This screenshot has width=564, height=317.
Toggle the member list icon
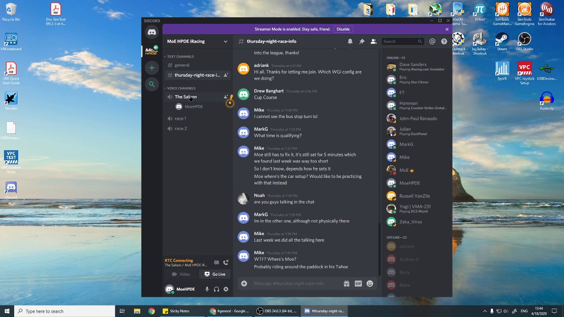tap(373, 41)
